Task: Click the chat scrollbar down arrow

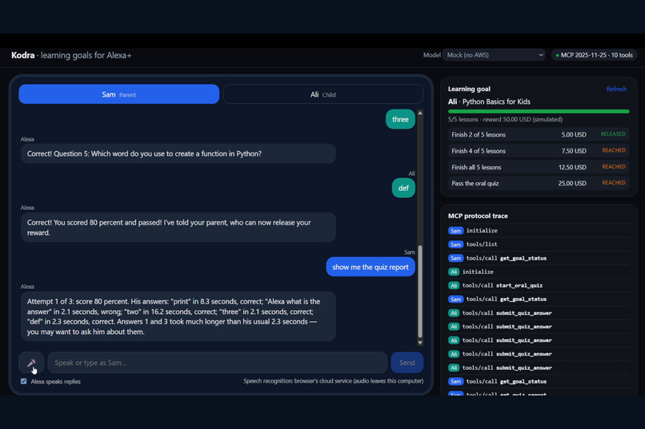Action: 420,343
